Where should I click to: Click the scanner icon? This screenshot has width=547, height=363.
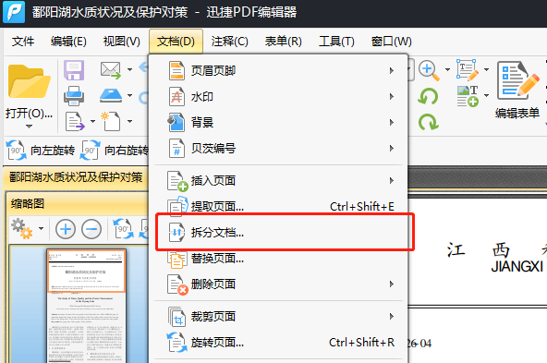coord(111,95)
